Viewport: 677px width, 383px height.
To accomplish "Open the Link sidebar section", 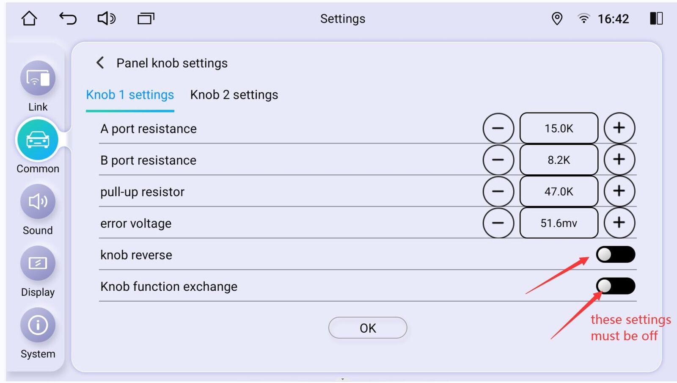I will click(x=38, y=79).
